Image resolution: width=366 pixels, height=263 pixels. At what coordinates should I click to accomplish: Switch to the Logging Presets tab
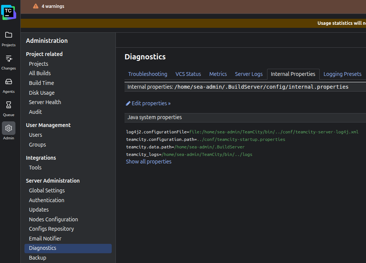pos(342,74)
